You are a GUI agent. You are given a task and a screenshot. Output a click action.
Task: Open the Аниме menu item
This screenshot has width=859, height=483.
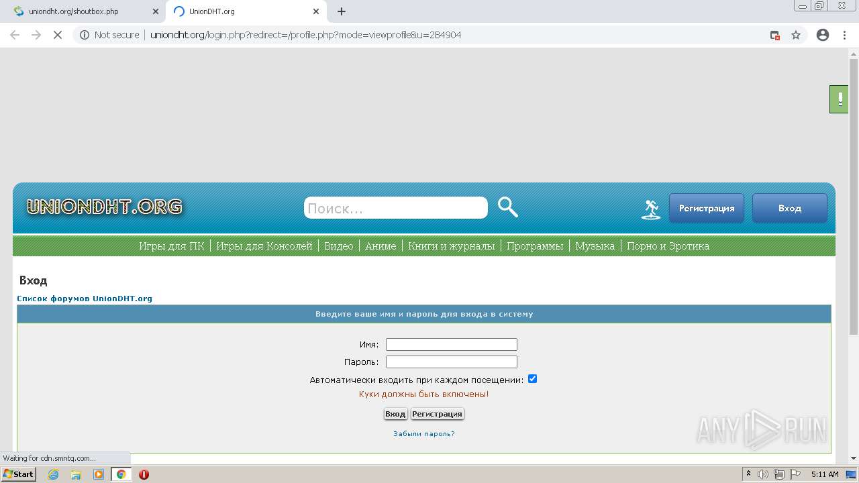tap(381, 246)
